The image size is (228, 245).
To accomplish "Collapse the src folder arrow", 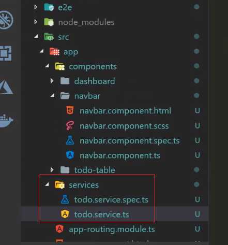I will pyautogui.click(x=36, y=36).
